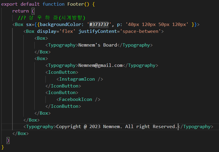Screen dimensions: 219x152
Task: Click the 'flex' string value
Action: [x=67, y=31]
